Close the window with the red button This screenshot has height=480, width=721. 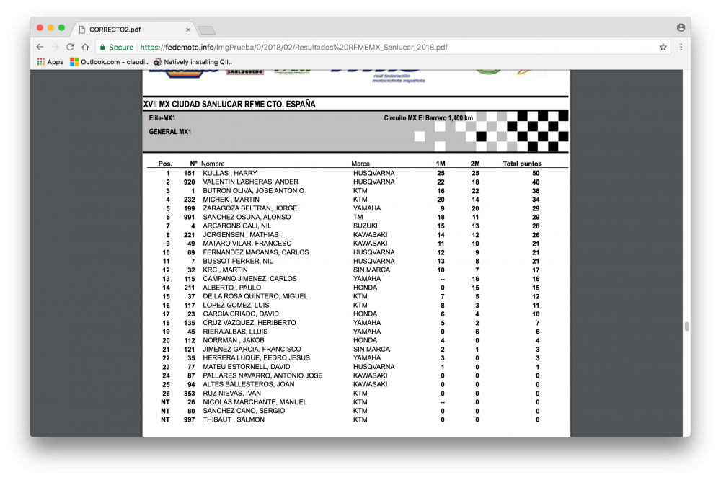pyautogui.click(x=40, y=28)
